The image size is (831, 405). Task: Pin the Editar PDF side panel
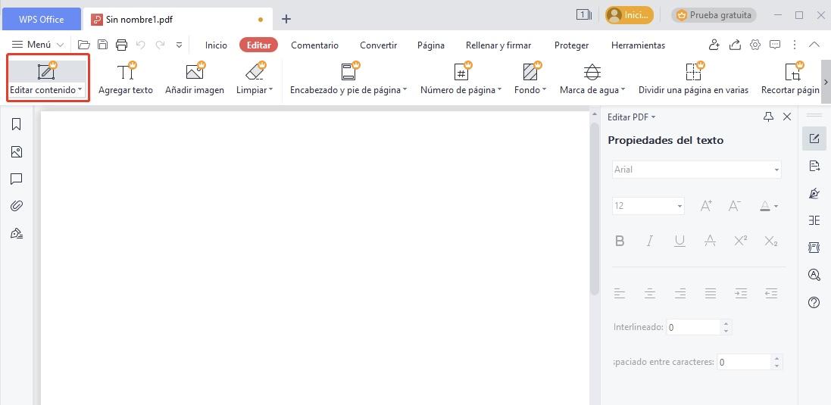(x=768, y=117)
